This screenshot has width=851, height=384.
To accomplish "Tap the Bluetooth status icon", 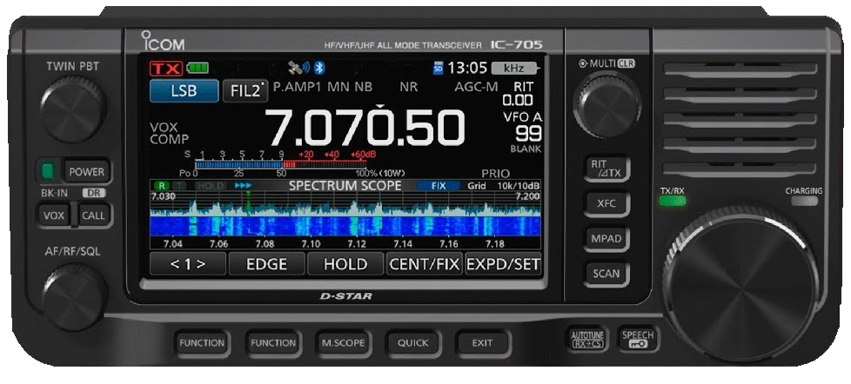I will pos(320,67).
